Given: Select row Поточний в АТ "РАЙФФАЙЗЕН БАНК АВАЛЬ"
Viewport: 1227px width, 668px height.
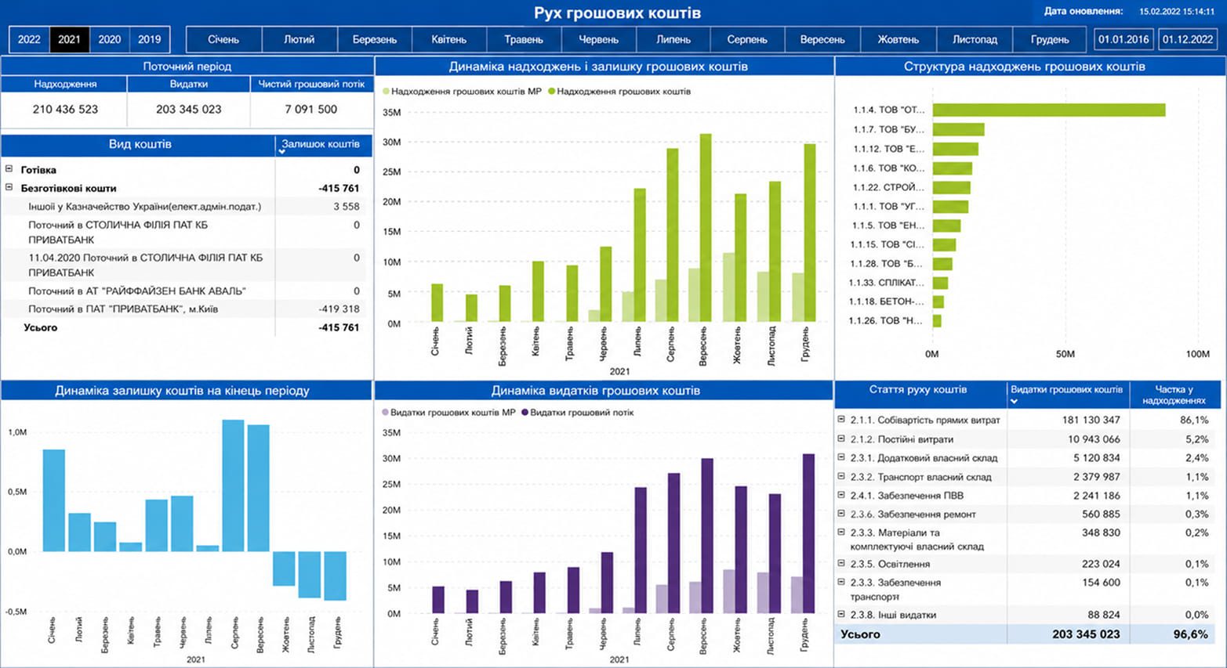Looking at the screenshot, I should pos(187,291).
